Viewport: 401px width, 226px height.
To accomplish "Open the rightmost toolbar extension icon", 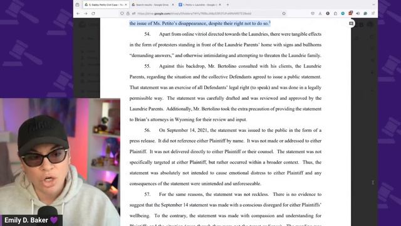I will tap(373, 13).
